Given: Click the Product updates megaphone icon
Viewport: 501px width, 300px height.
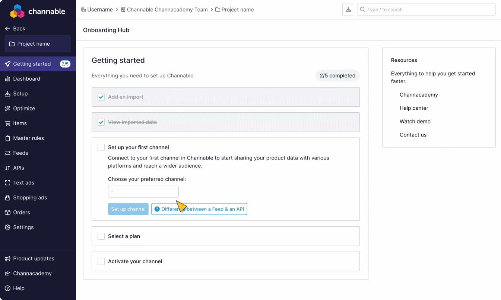Looking at the screenshot, I should click(7, 259).
